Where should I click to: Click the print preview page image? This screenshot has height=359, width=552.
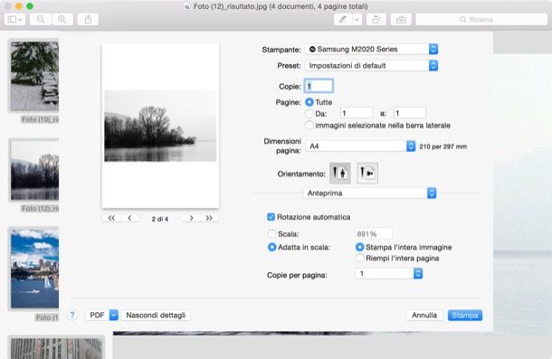click(160, 126)
